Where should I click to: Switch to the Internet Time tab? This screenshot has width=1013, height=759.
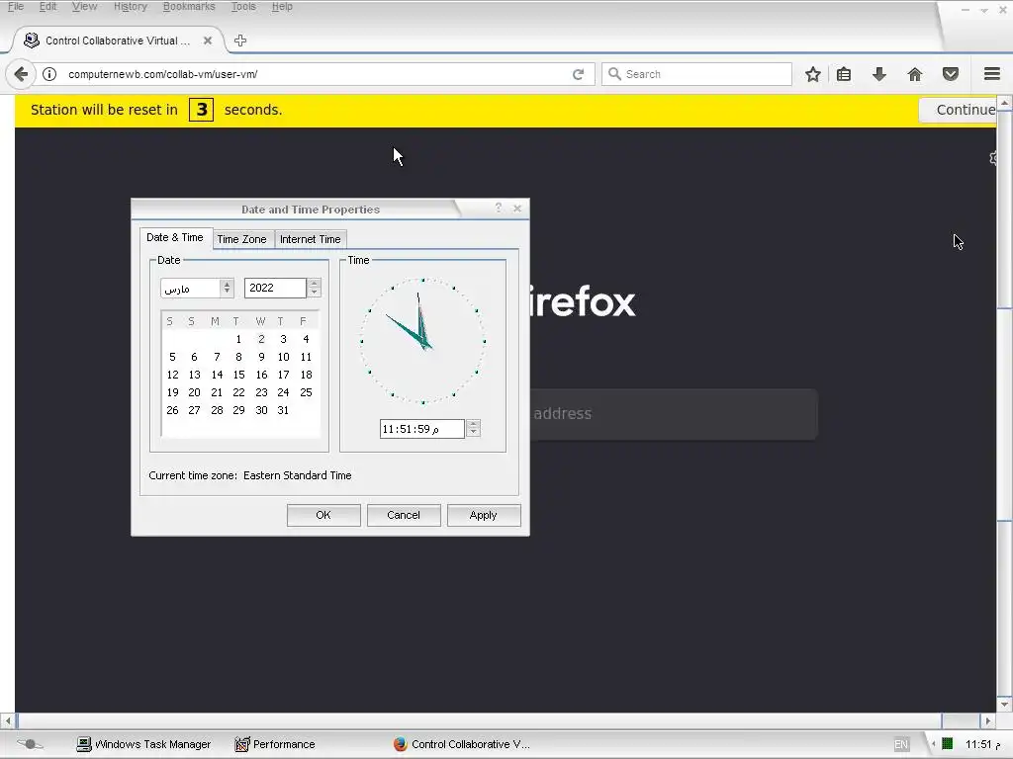310,239
